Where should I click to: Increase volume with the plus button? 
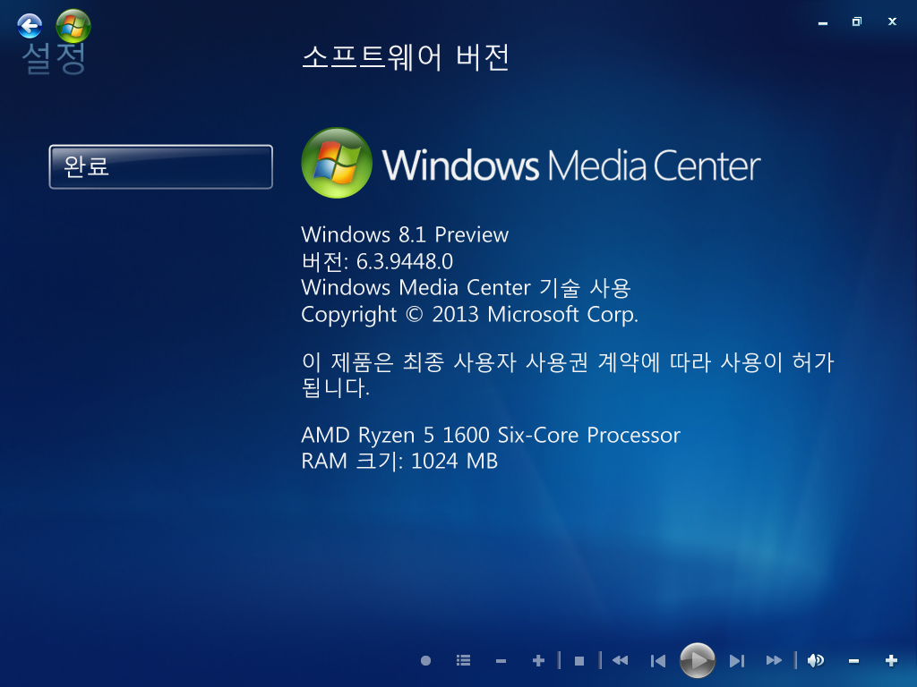click(x=891, y=661)
